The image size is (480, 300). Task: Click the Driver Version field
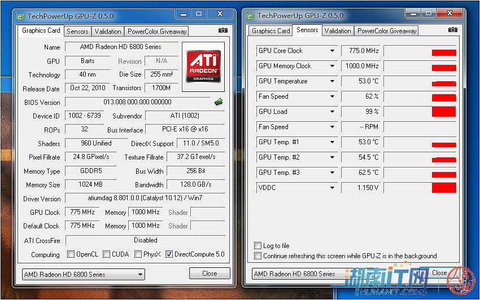[x=145, y=198]
